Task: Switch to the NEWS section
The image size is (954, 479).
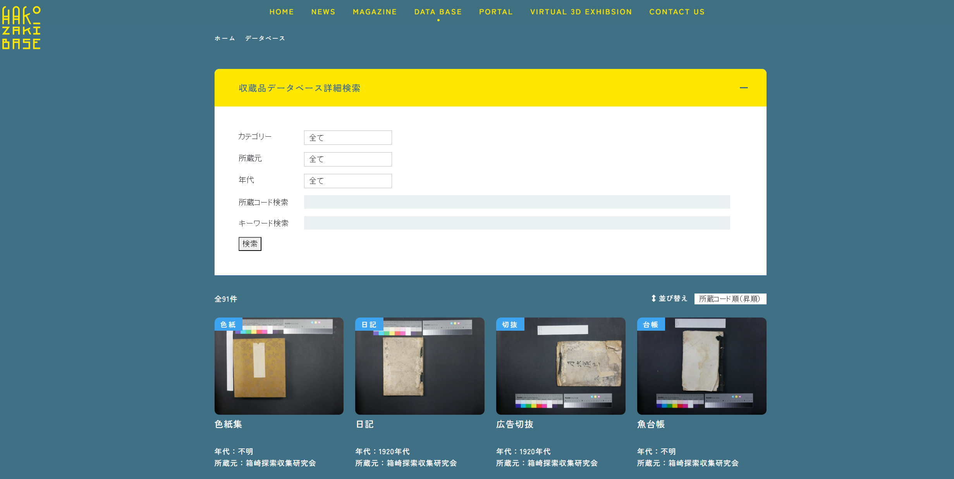Action: 323,12
